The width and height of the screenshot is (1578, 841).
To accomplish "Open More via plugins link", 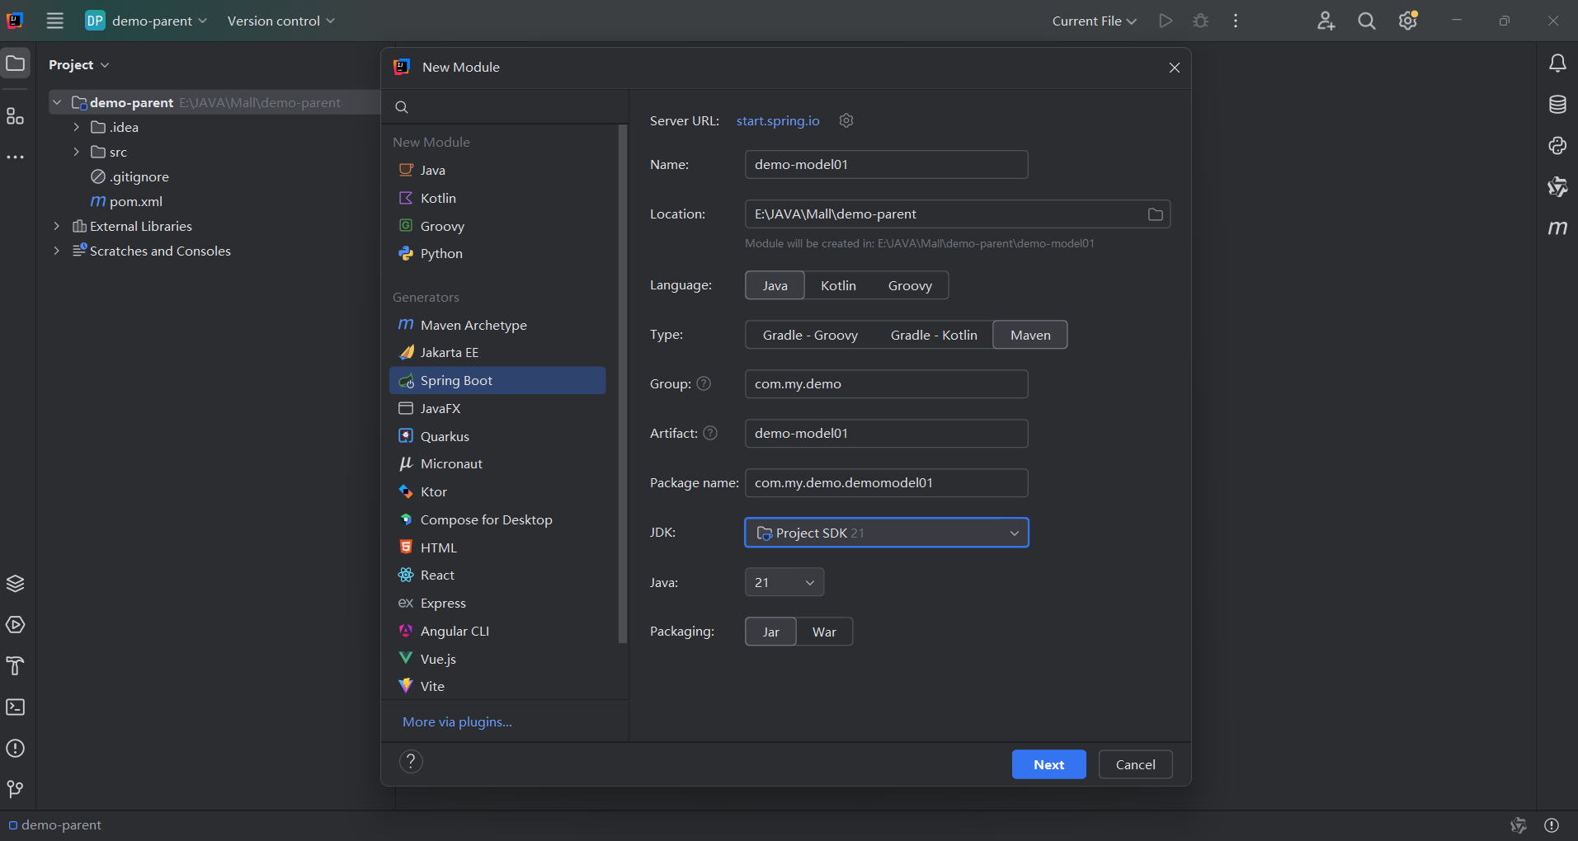I will click(457, 721).
